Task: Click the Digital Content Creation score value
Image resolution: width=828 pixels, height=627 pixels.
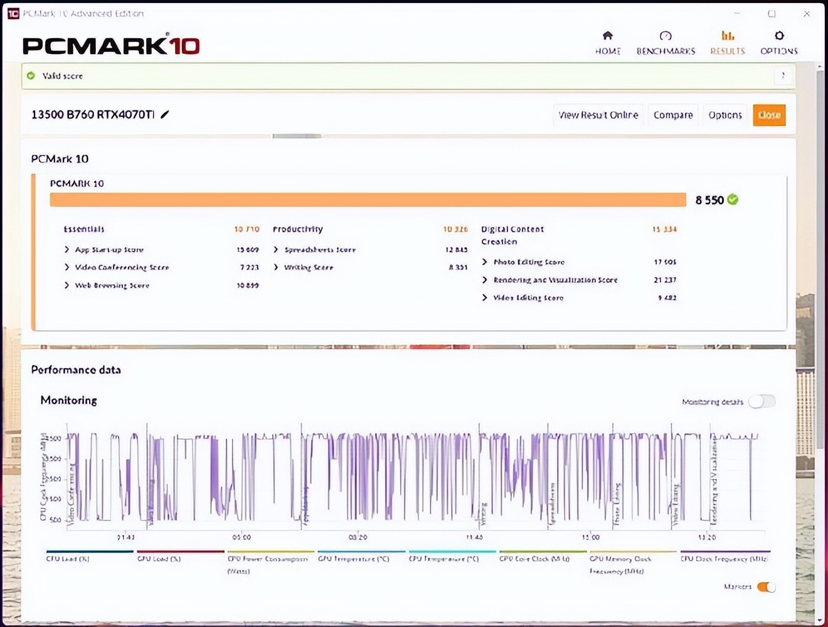Action: [664, 229]
